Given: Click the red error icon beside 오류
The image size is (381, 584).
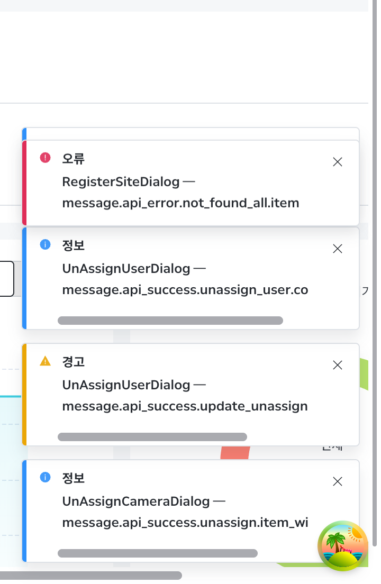Looking at the screenshot, I should [46, 158].
